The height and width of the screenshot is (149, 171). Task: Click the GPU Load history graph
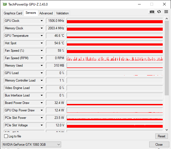coord(115,73)
